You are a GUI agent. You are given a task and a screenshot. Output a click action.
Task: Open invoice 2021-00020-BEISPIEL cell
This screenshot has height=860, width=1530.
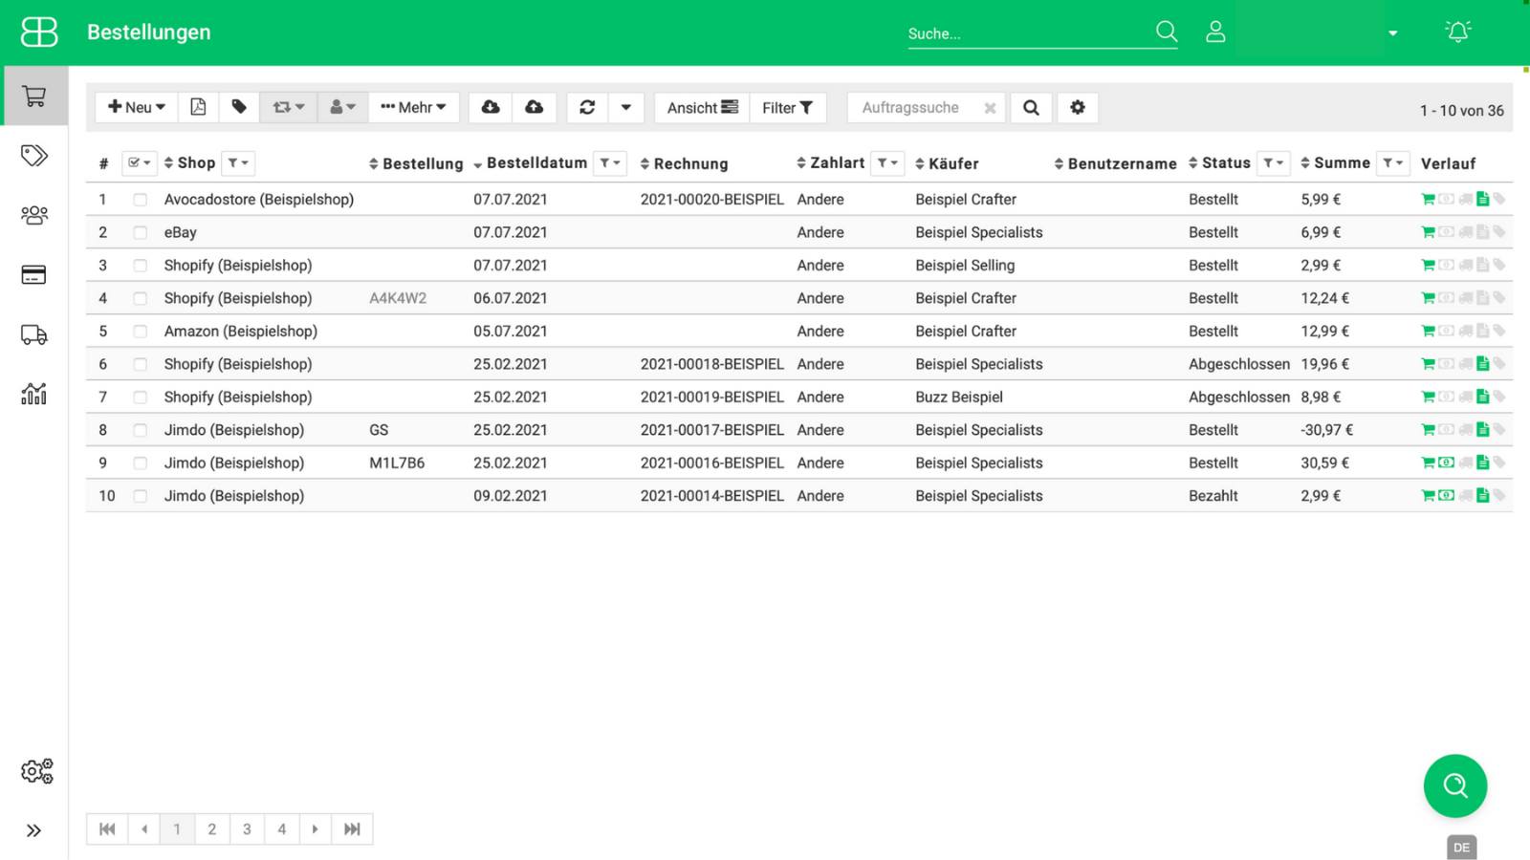click(712, 200)
